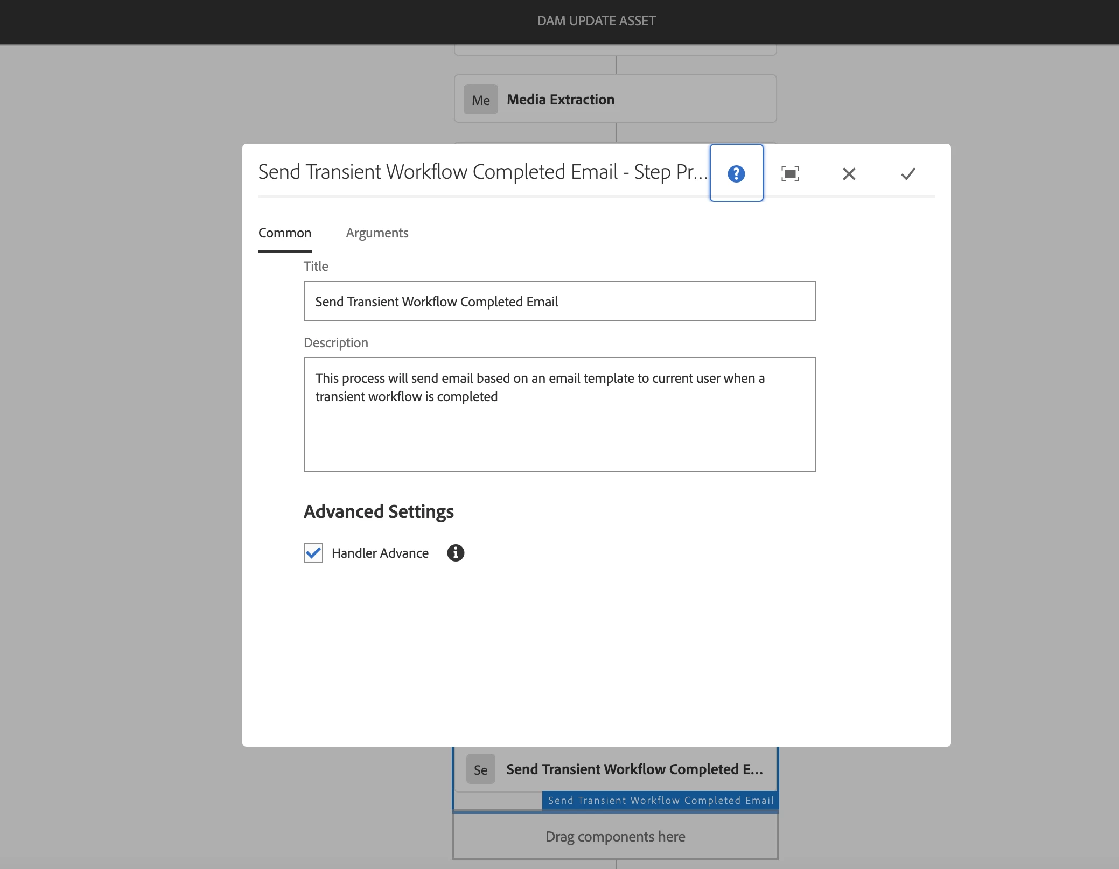
Task: Uncheck the Handler Advance checkbox
Action: pos(313,553)
